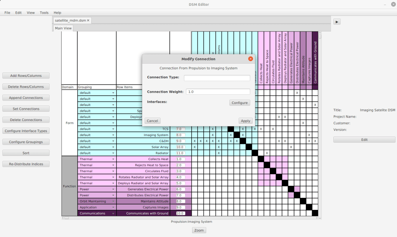Open grouping dropdown for Imaging System row

pos(97,135)
